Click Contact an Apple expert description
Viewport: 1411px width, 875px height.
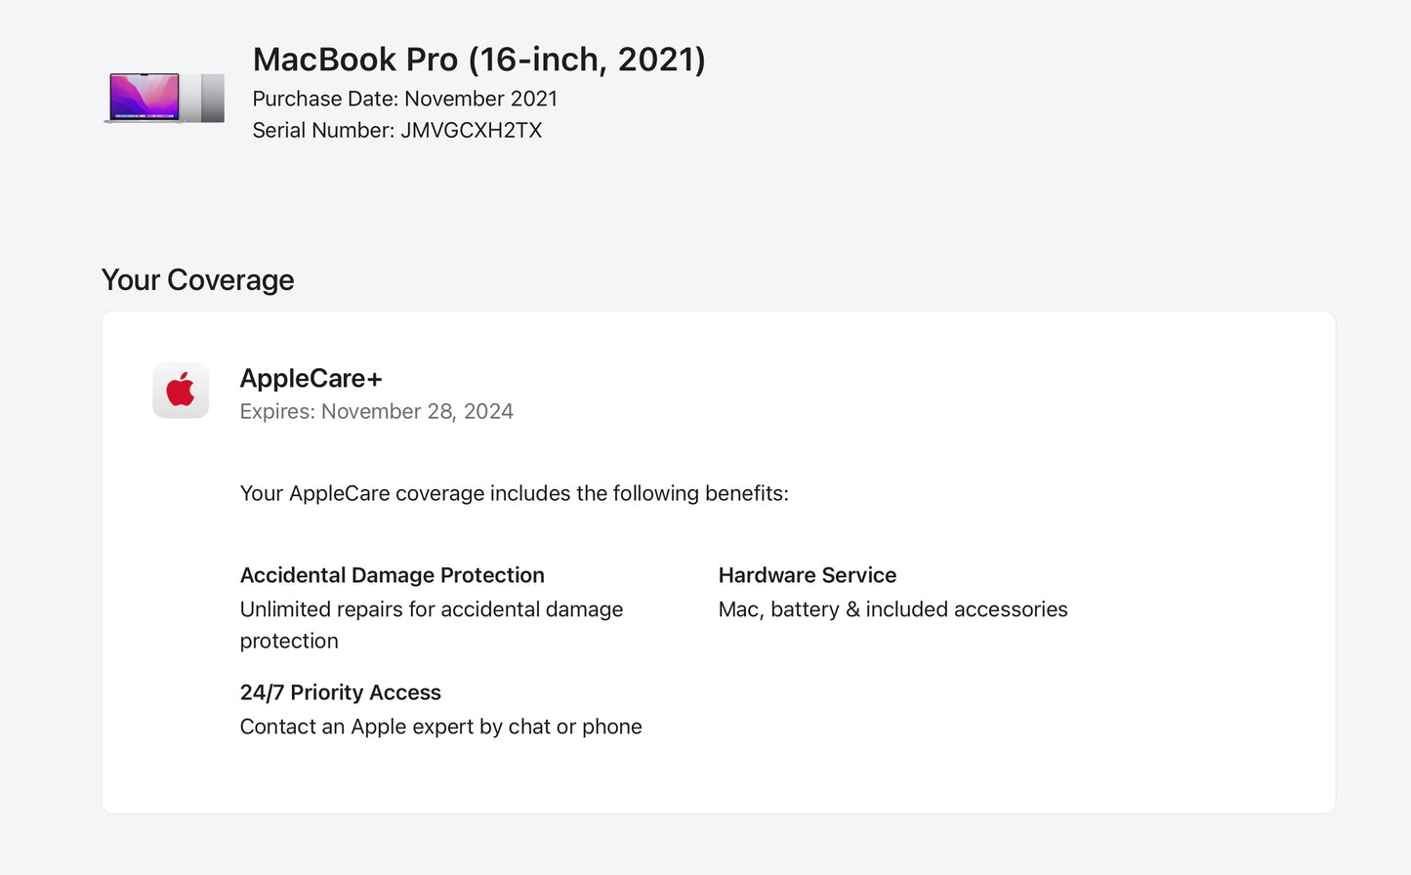click(x=440, y=727)
